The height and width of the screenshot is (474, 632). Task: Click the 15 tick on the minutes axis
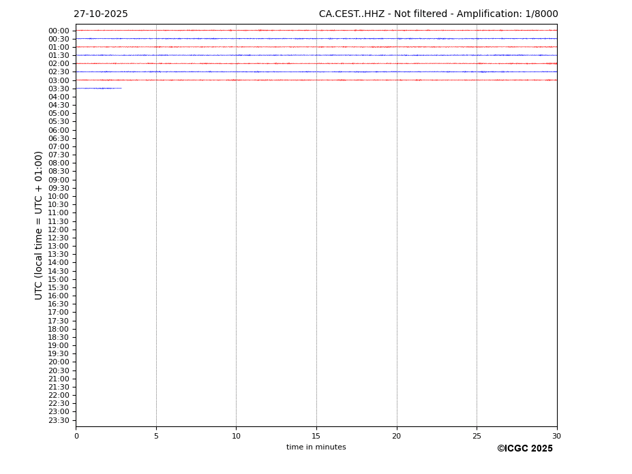coord(316,436)
